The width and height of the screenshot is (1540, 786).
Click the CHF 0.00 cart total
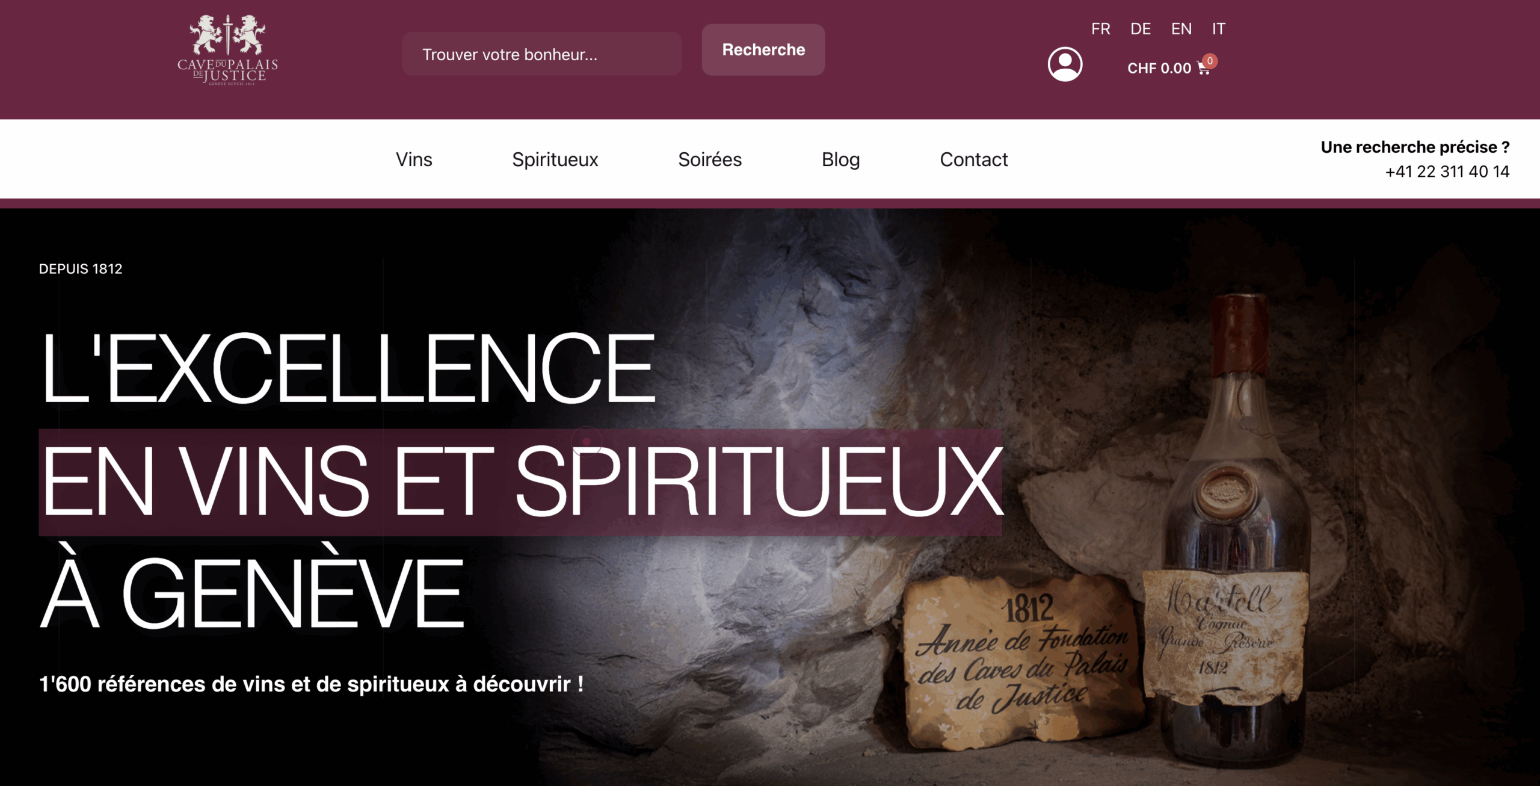click(1159, 69)
